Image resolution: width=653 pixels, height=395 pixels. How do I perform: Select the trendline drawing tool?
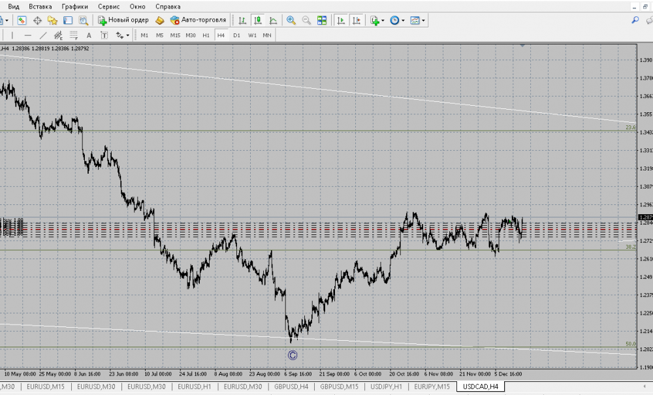coord(43,35)
